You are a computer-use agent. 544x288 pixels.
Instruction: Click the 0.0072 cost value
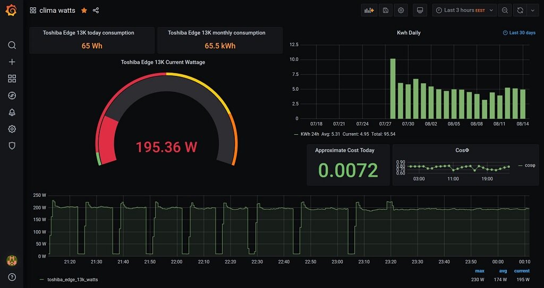click(348, 170)
